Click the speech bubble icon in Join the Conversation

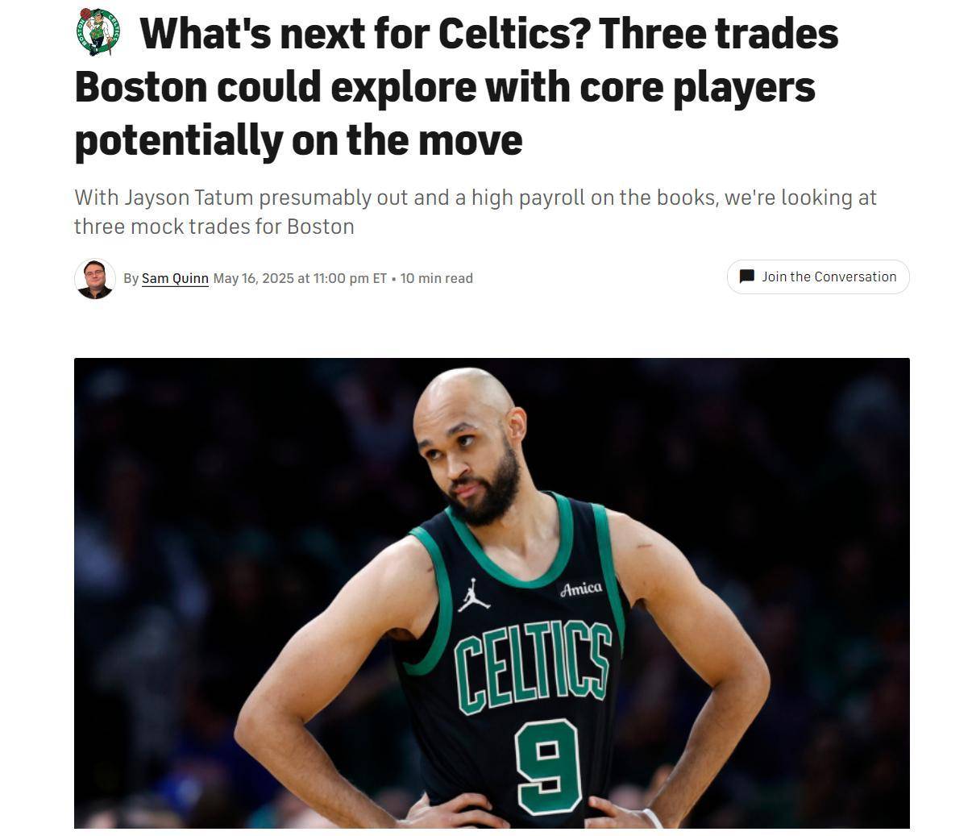pos(746,277)
